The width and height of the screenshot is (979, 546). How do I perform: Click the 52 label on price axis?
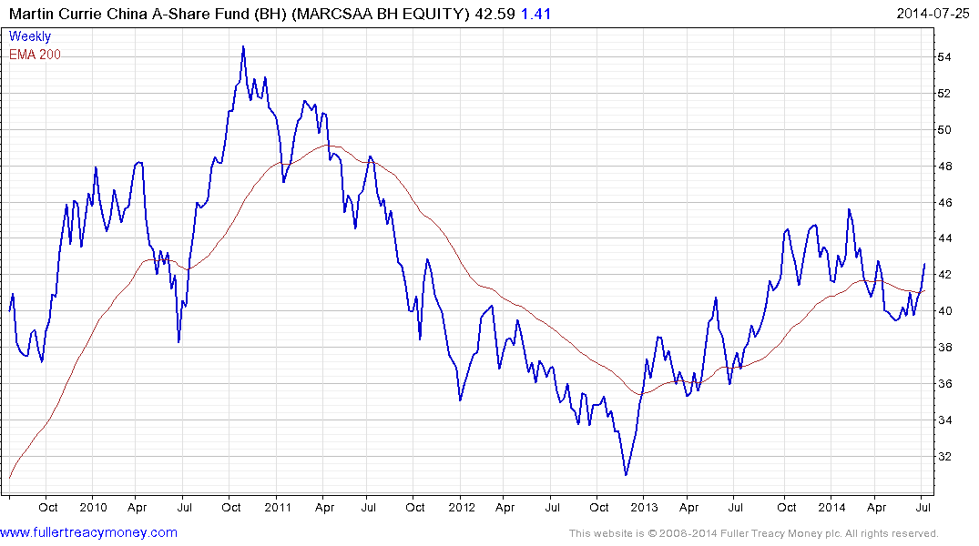944,94
